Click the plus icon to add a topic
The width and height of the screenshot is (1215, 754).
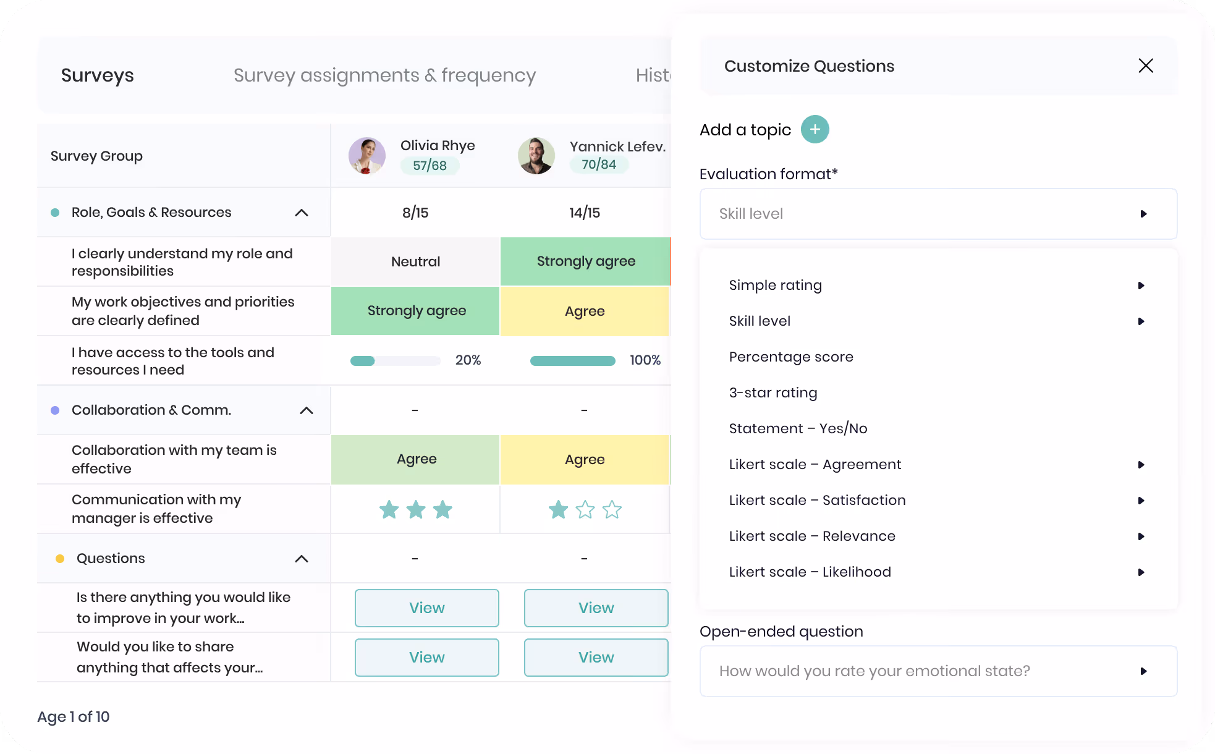tap(815, 129)
